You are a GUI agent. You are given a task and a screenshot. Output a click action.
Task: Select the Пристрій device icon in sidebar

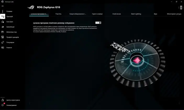(3, 16)
